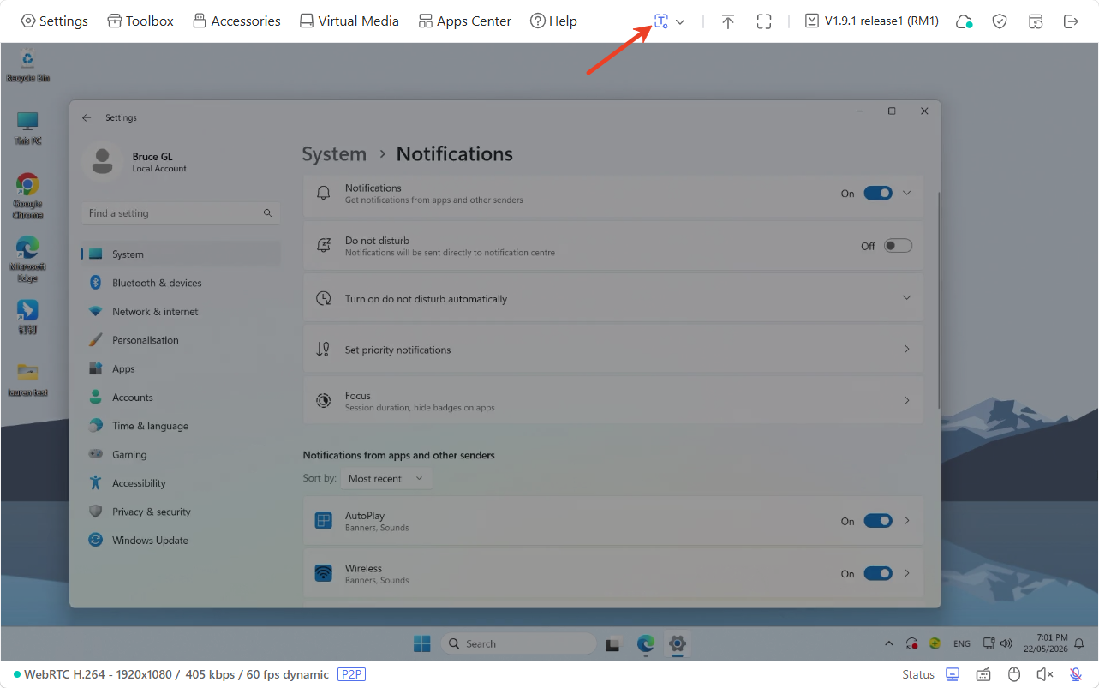Open Accounts settings in sidebar
The height and width of the screenshot is (688, 1099).
(x=181, y=398)
